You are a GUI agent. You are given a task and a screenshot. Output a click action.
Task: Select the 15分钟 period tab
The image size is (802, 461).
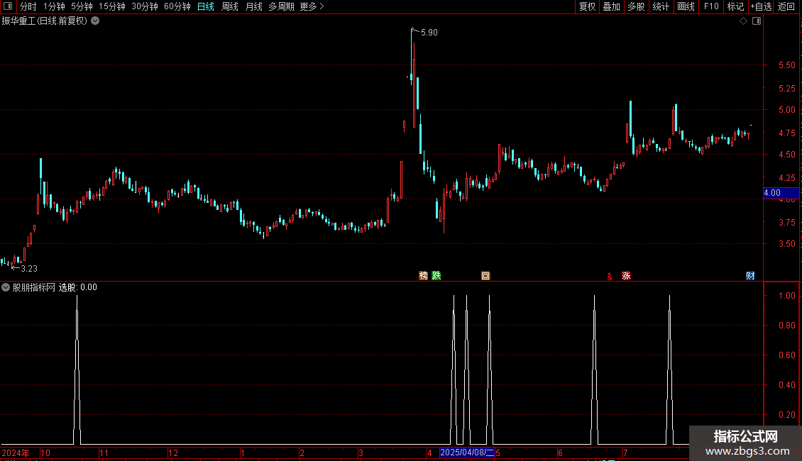[112, 6]
